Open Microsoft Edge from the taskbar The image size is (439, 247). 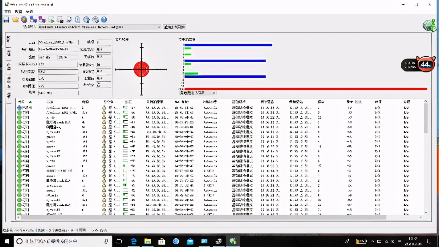click(x=134, y=241)
